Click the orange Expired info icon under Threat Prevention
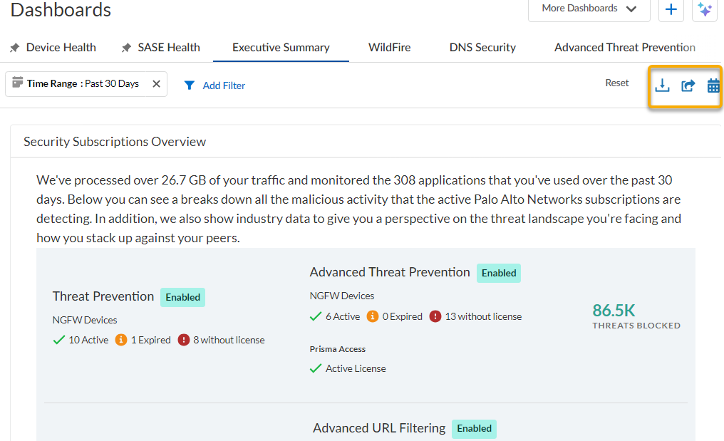 pyautogui.click(x=121, y=340)
